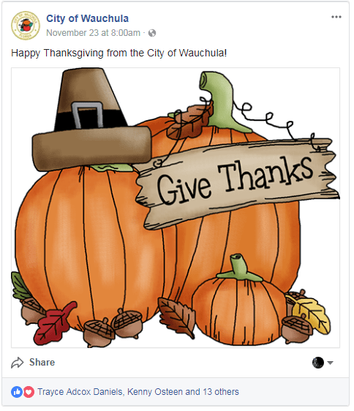The height and width of the screenshot is (411, 354).
Task: Click the globe public privacy icon
Action: point(152,33)
